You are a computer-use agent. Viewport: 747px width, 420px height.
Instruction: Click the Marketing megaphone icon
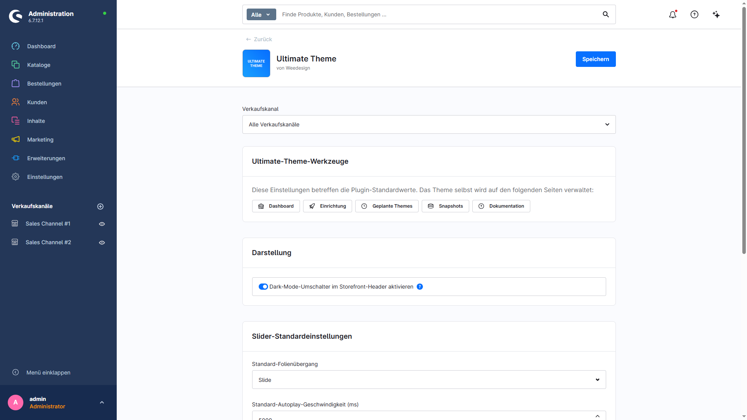pyautogui.click(x=16, y=140)
